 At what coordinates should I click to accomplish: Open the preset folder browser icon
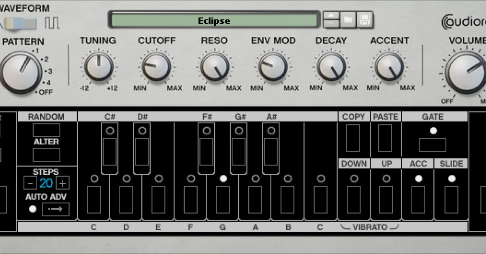[347, 20]
